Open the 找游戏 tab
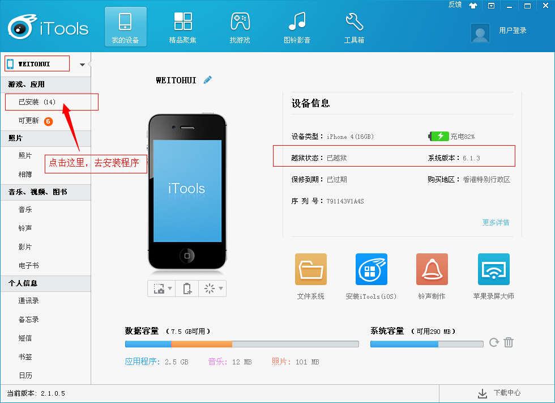Viewport: 555px width, 403px height. (240, 27)
